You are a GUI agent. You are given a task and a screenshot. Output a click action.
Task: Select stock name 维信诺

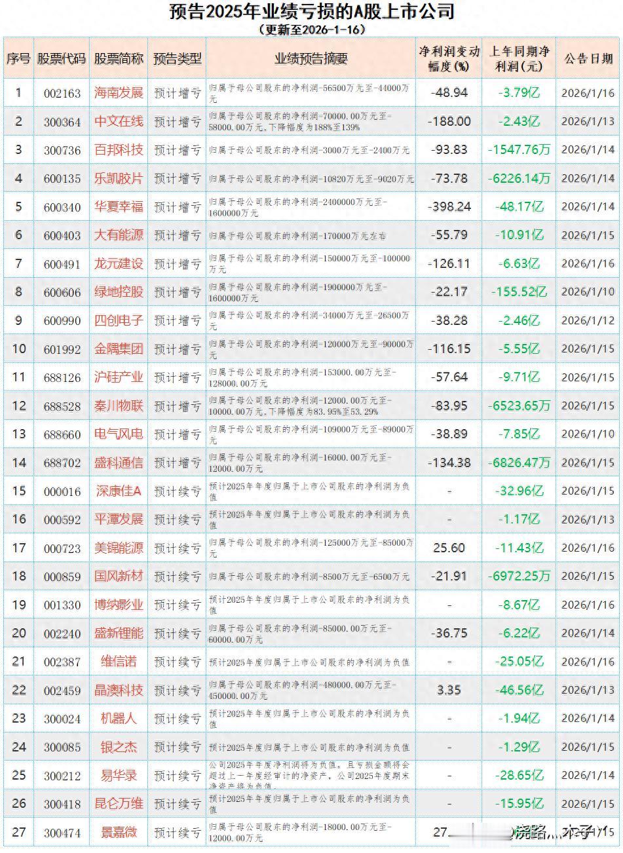119,662
